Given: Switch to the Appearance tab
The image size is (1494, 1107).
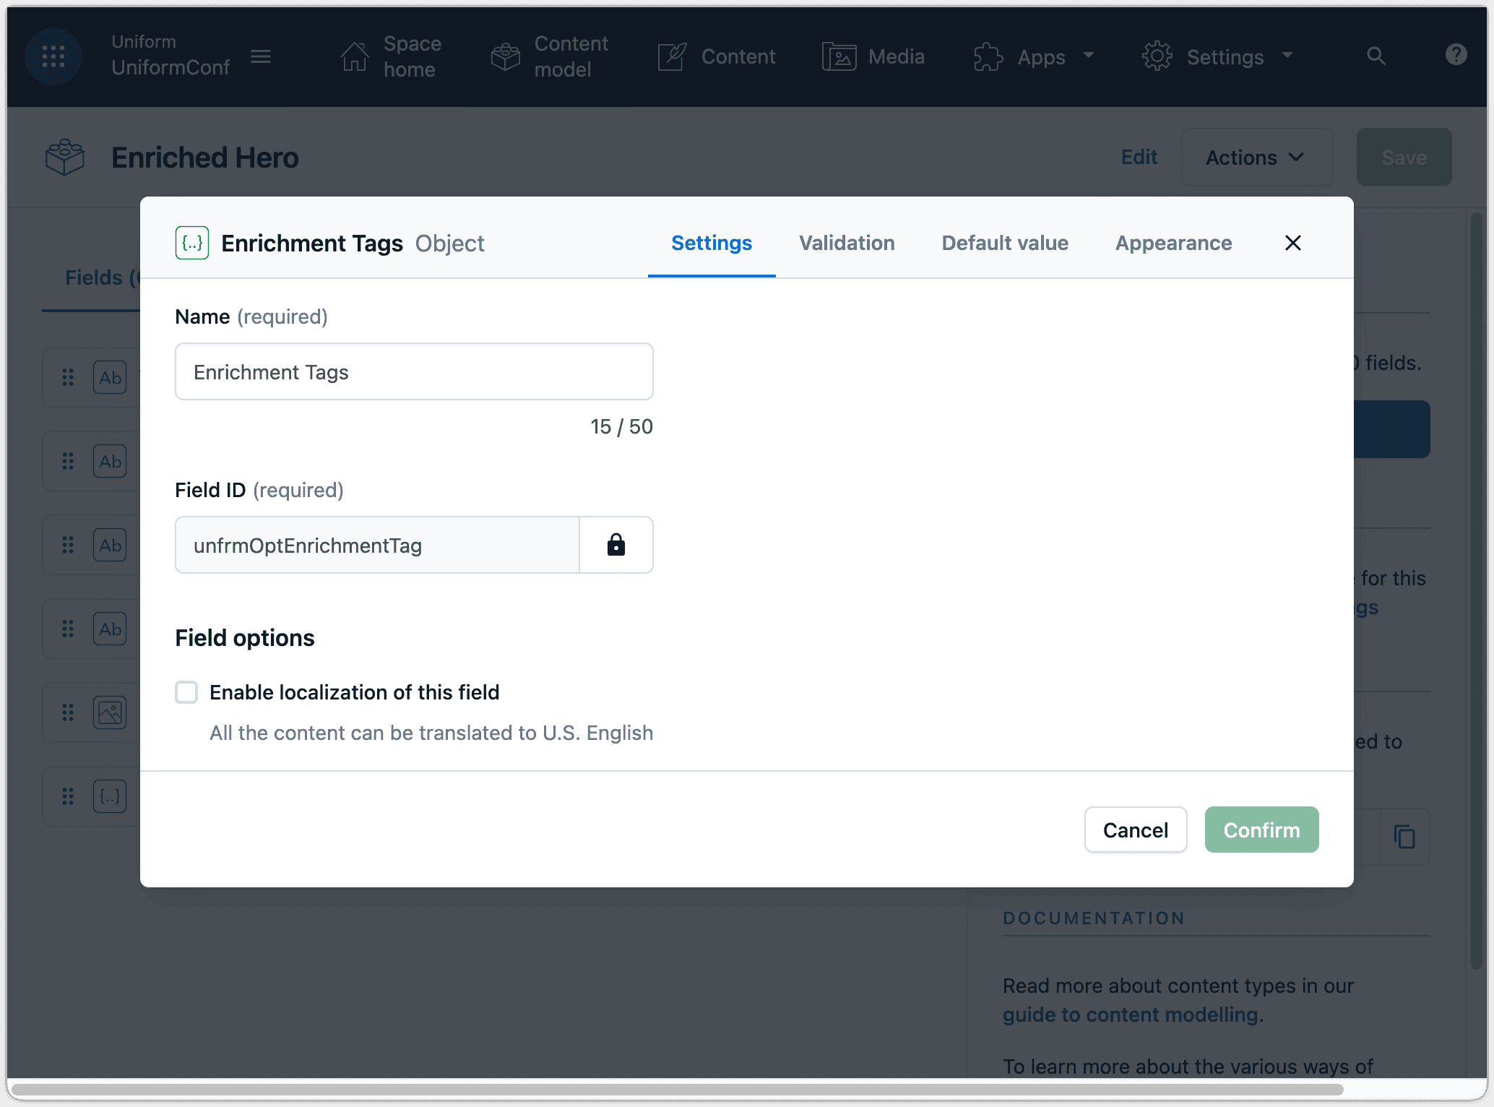Looking at the screenshot, I should click(x=1173, y=243).
